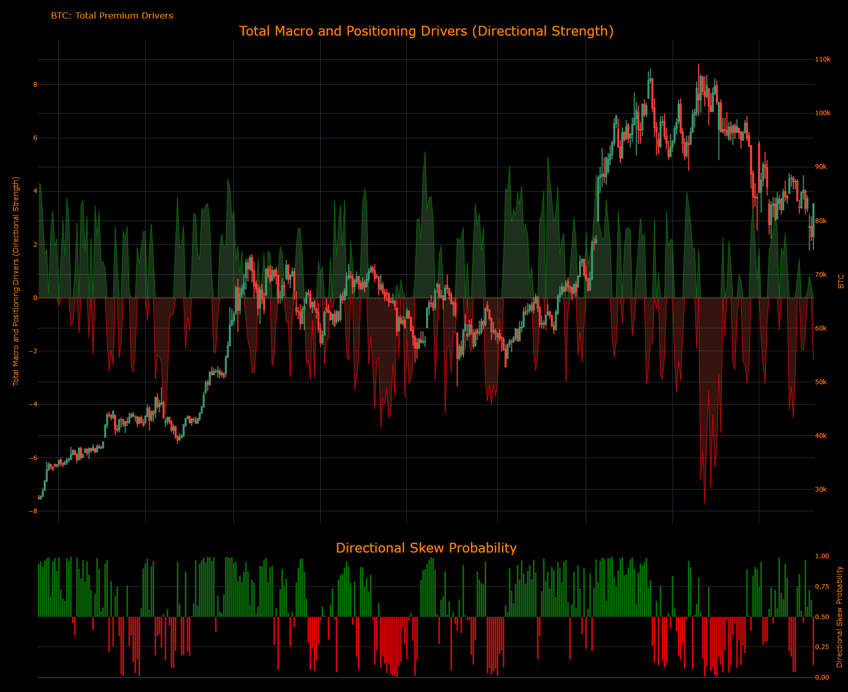Click the 30k BTC axis label

[821, 490]
